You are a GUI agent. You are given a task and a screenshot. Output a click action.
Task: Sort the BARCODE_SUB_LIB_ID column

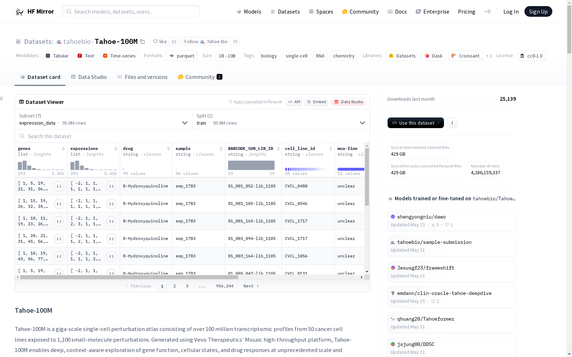coord(278,149)
